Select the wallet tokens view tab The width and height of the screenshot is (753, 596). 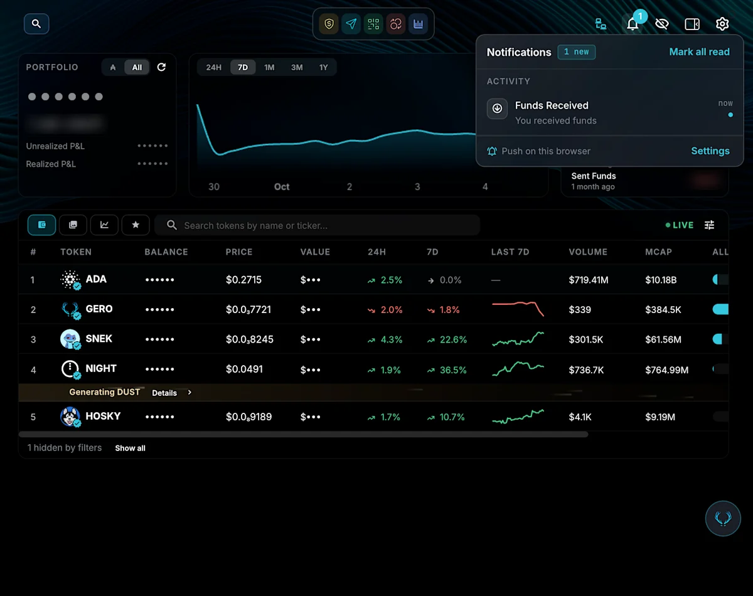click(41, 225)
